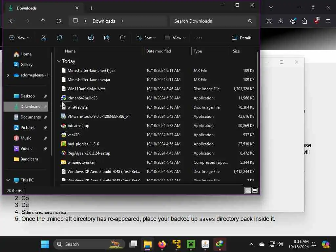Click the search magnifier in Search Downloads

pyautogui.click(x=250, y=21)
